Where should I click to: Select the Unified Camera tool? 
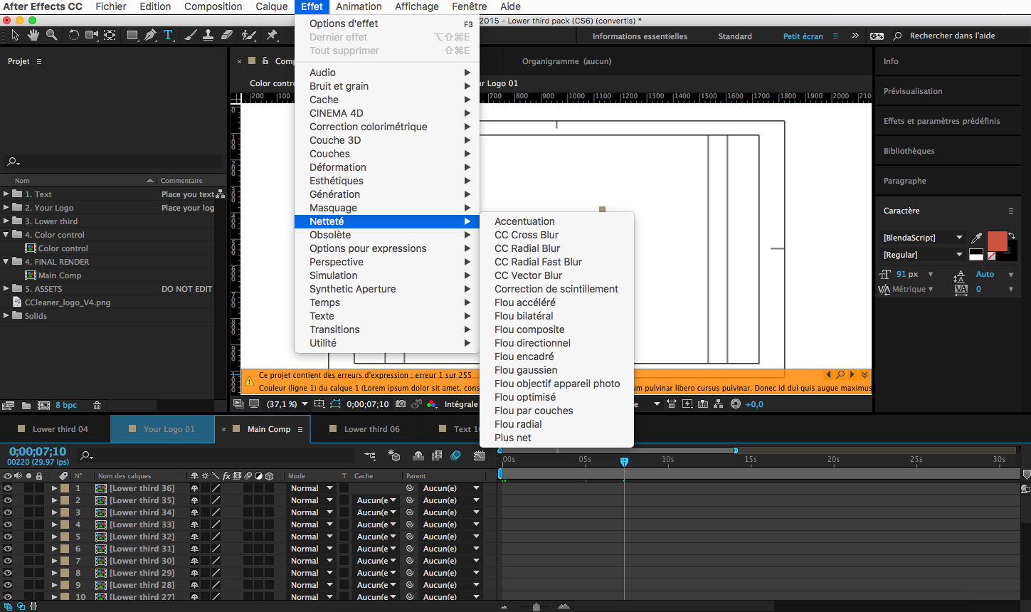click(92, 35)
